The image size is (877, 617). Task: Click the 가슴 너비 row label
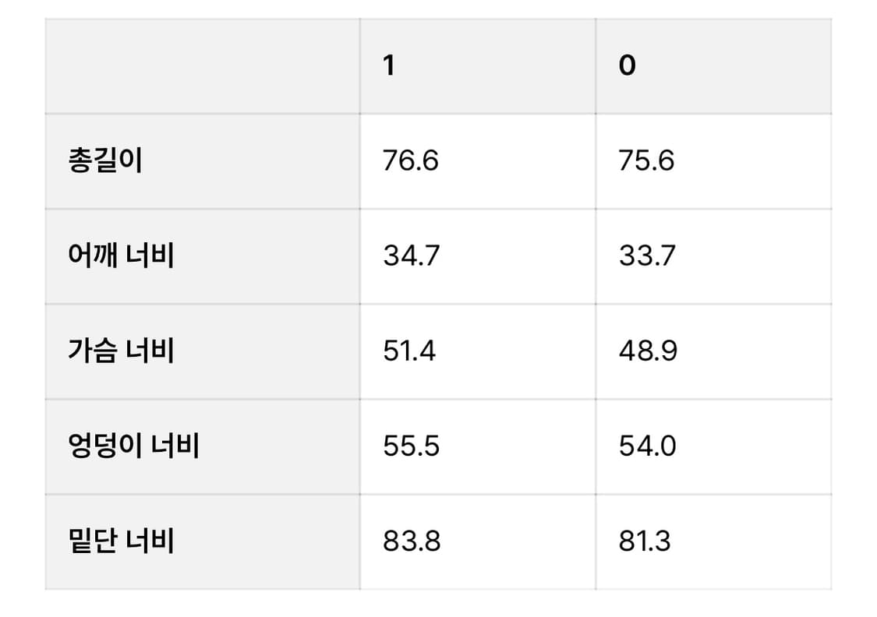pyautogui.click(x=121, y=351)
